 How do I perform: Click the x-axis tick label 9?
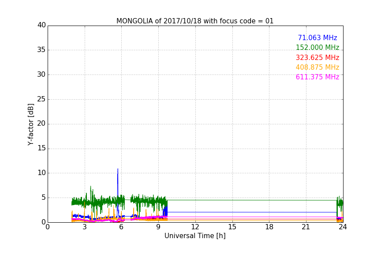coord(158,227)
